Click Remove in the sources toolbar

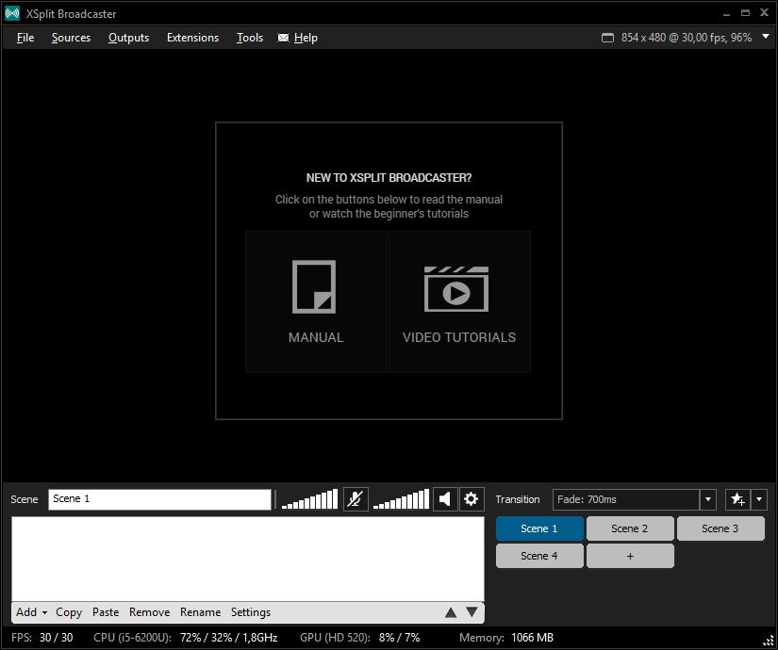pos(149,612)
